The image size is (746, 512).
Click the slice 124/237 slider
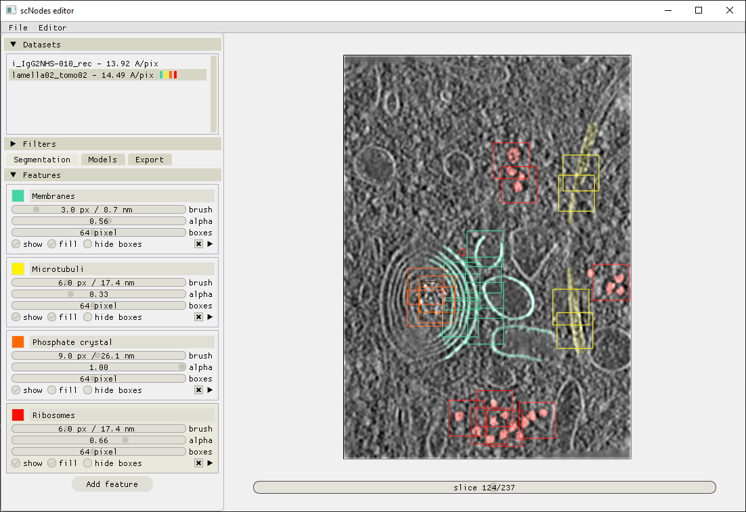(x=484, y=487)
